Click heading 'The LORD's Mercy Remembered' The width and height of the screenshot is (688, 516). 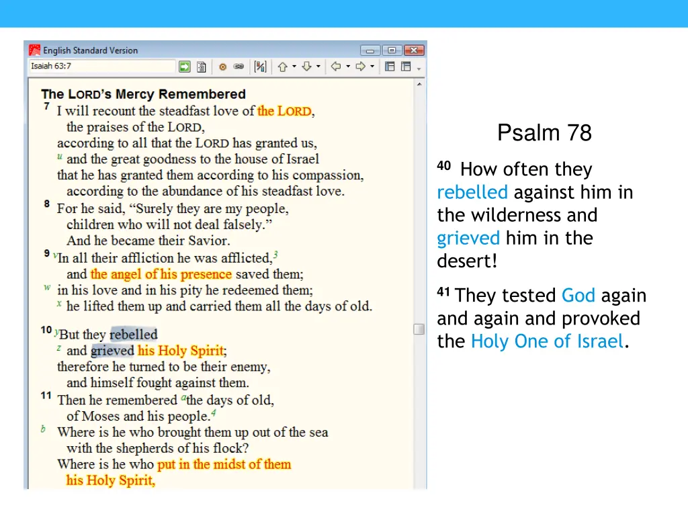(x=144, y=94)
